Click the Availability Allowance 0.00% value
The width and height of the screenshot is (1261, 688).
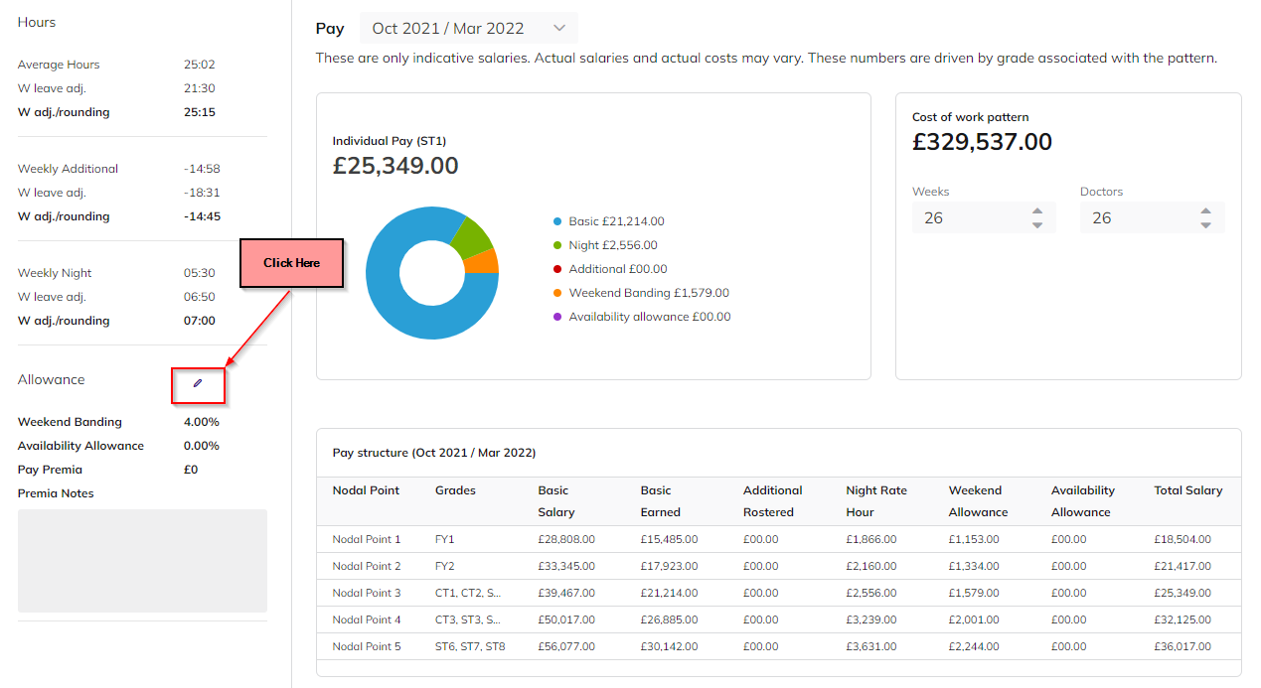point(202,446)
